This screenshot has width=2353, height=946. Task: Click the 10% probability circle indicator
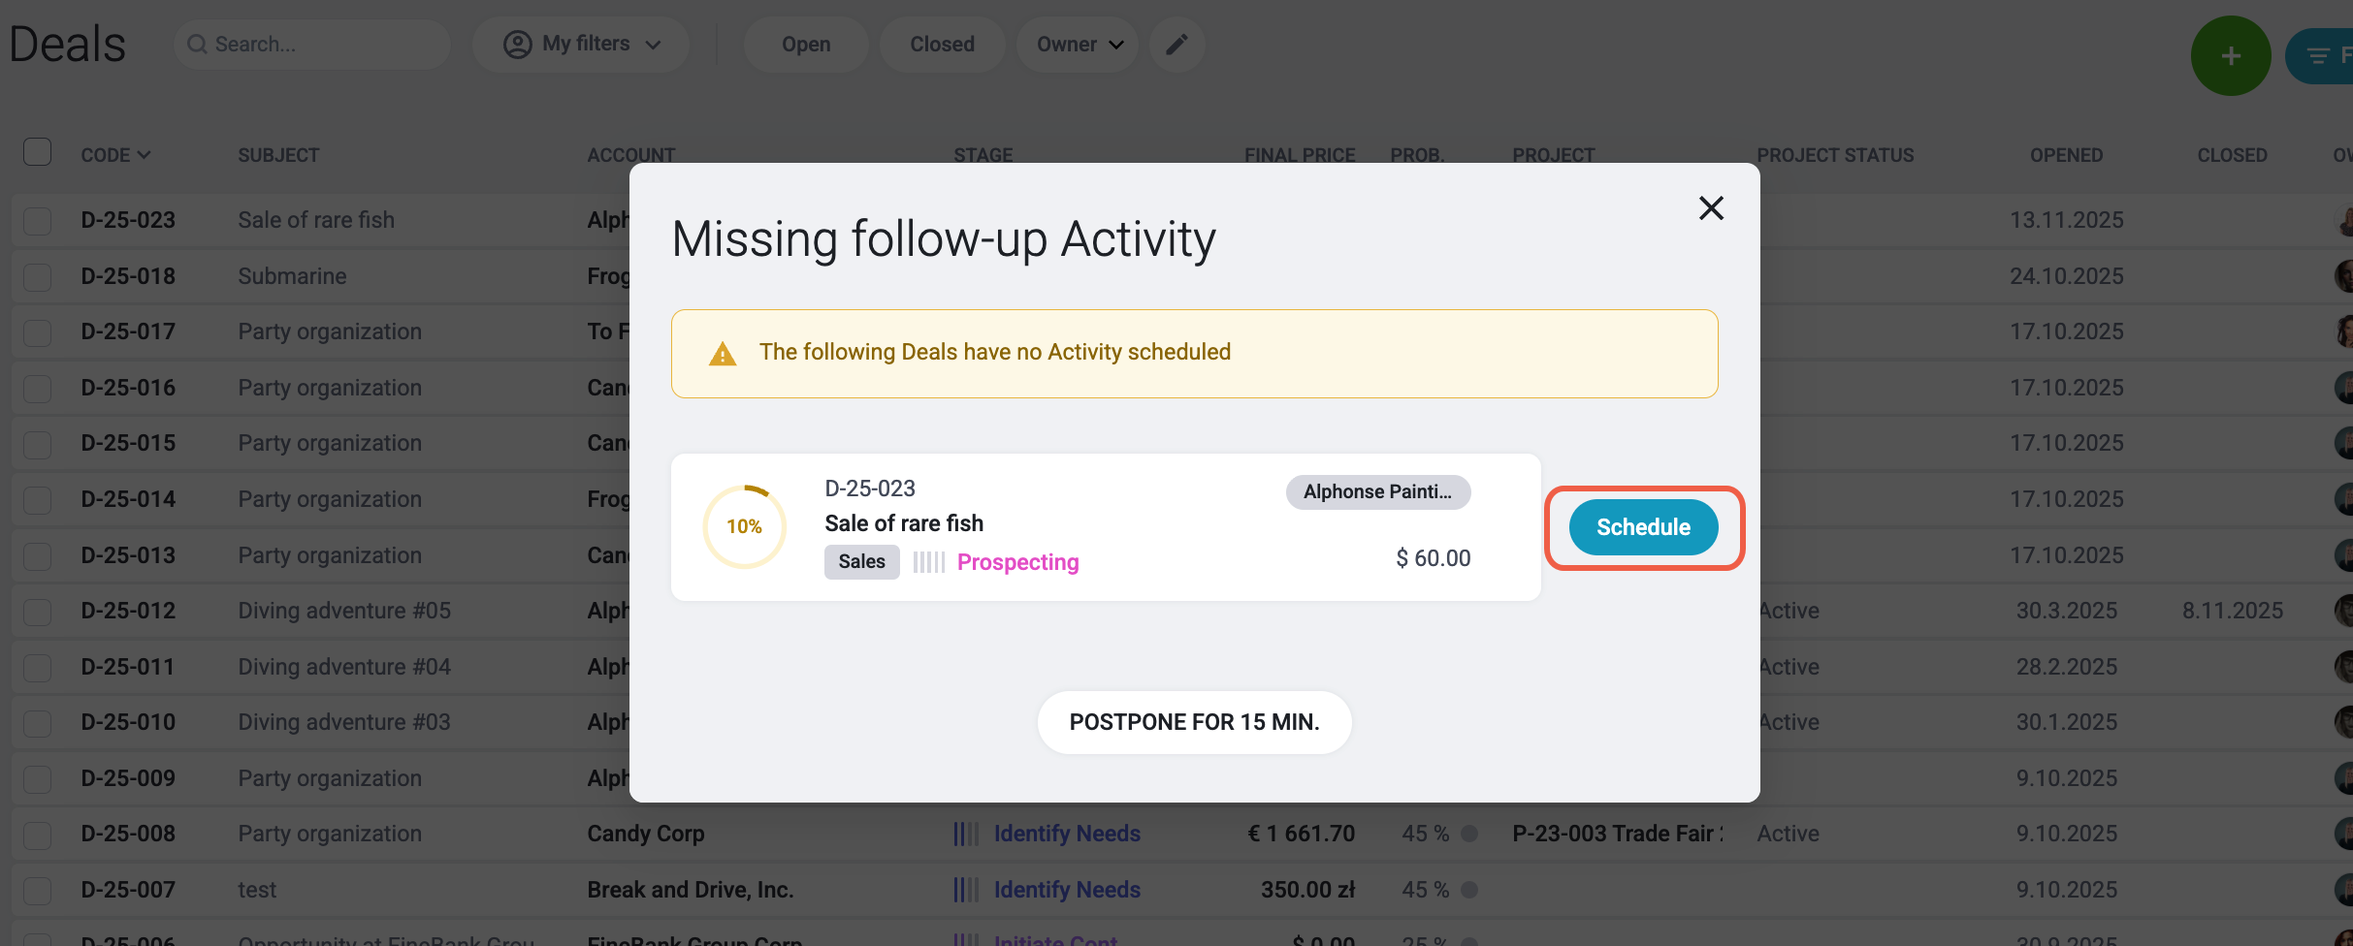click(744, 526)
